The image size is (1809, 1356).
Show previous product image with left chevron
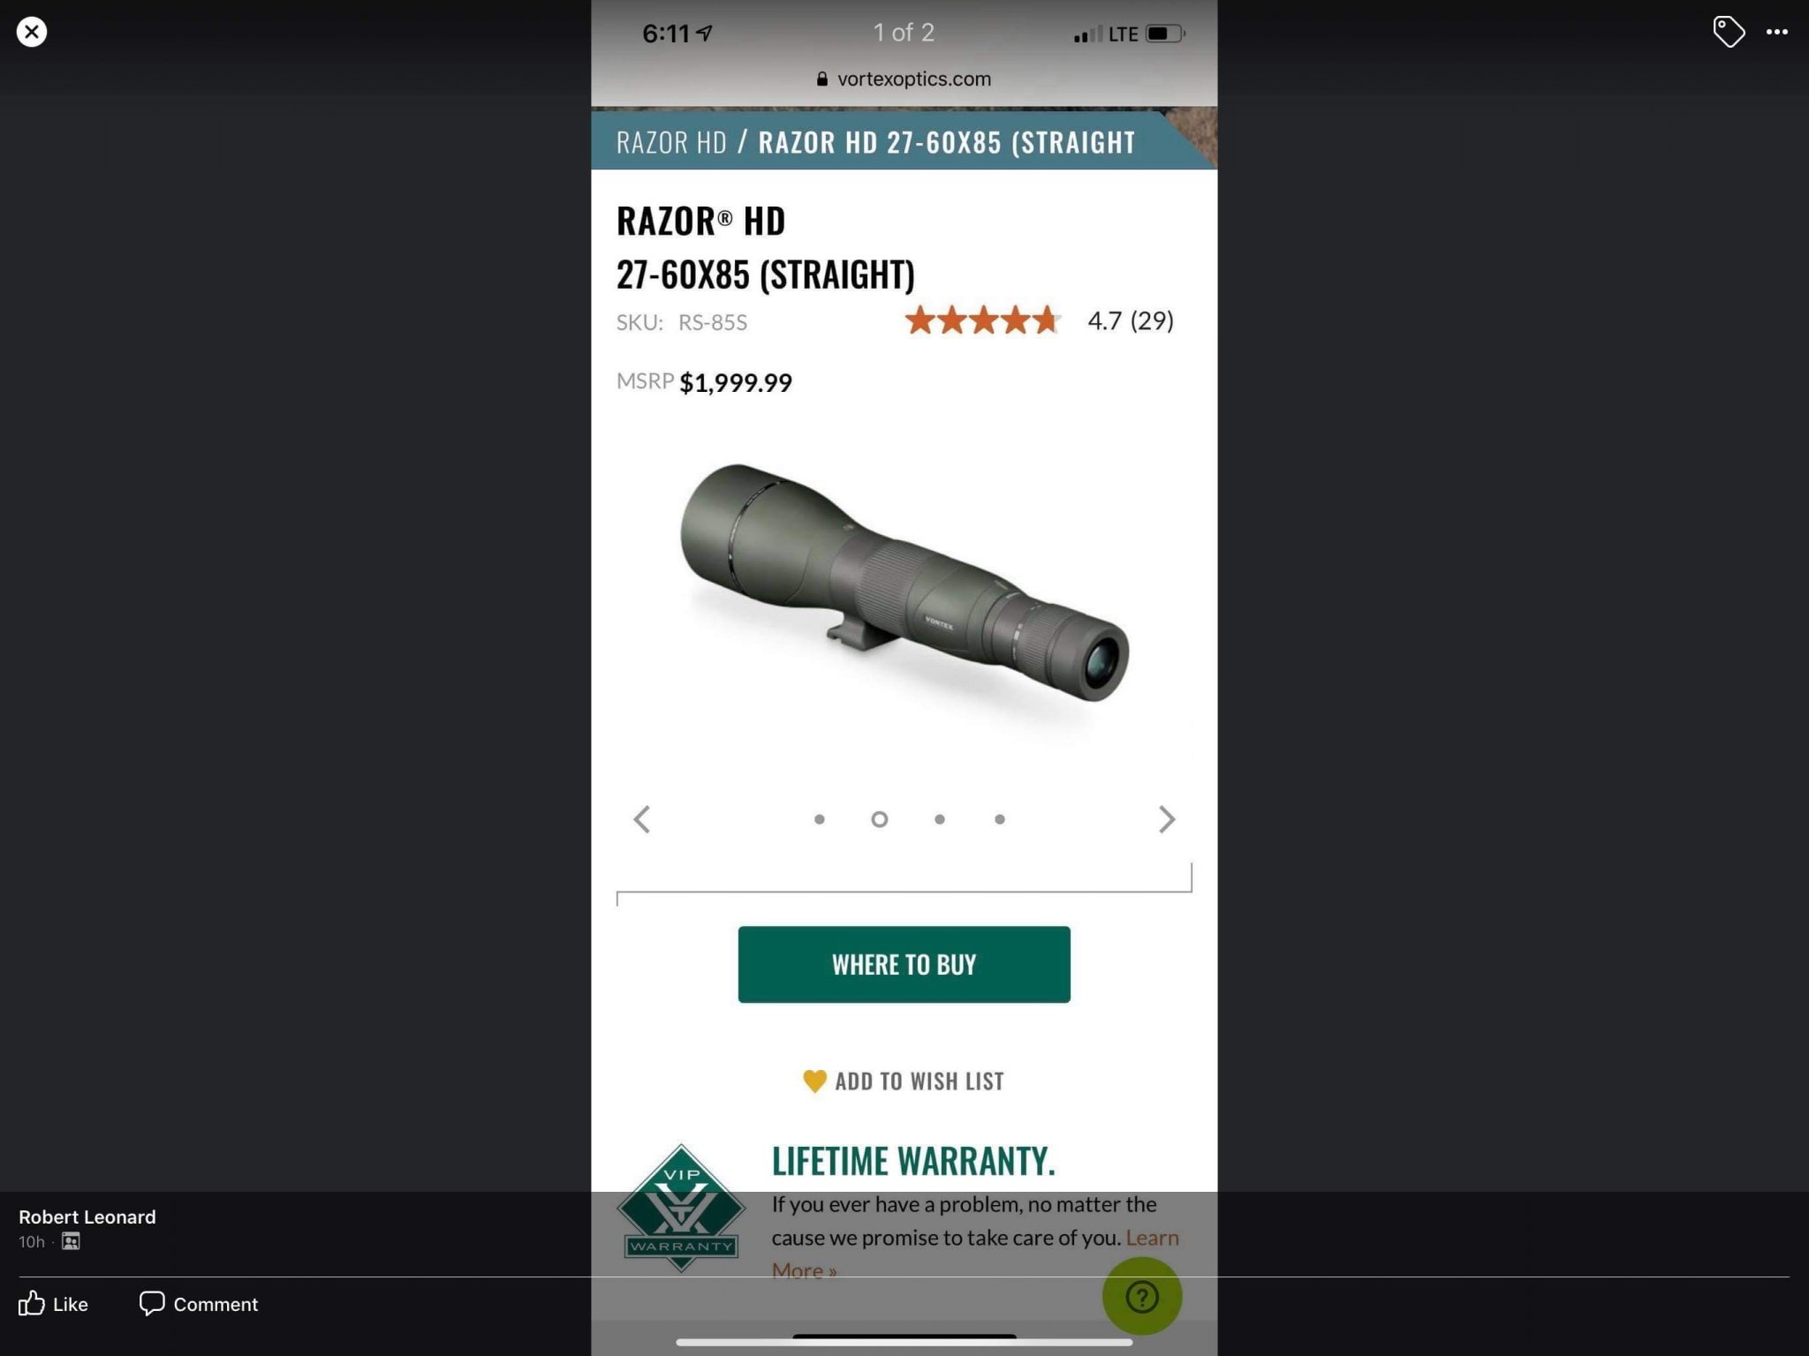coord(642,819)
